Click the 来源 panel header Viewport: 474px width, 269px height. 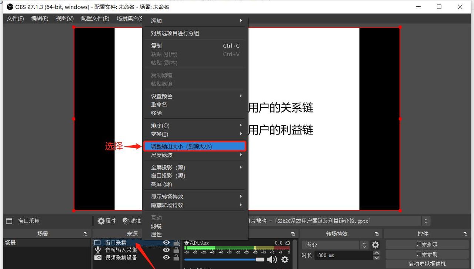coord(132,234)
